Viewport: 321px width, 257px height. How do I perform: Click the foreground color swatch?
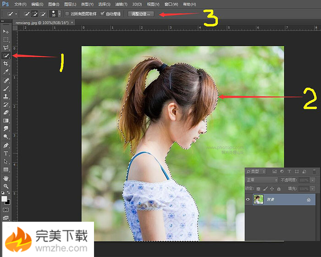pos(5,199)
